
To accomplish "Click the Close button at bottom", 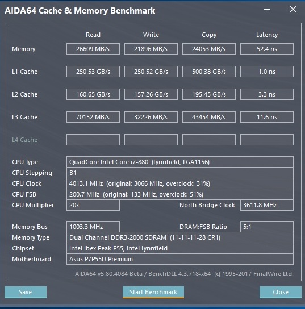I will 281,292.
